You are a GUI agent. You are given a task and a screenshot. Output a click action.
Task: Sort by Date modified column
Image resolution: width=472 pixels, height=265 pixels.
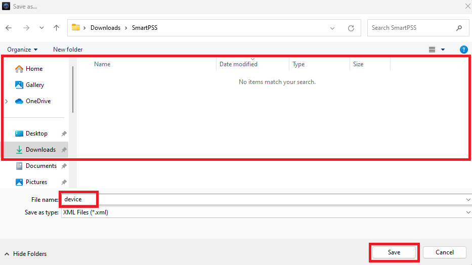pos(238,64)
